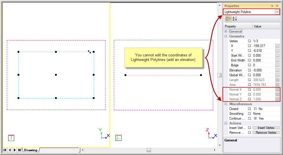Click ellipsis button for Elevation value
The image size is (283, 155).
(277, 70)
